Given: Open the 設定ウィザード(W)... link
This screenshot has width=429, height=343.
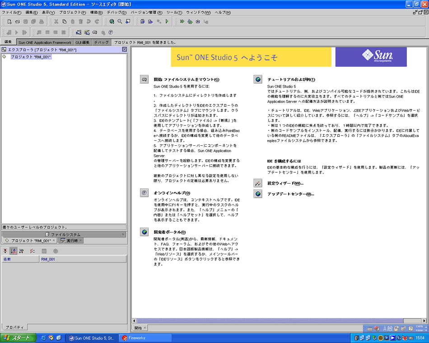Looking at the screenshot, I should tap(285, 183).
